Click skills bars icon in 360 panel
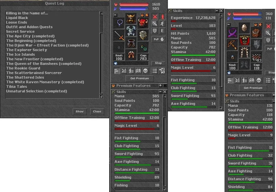 click(230, 80)
